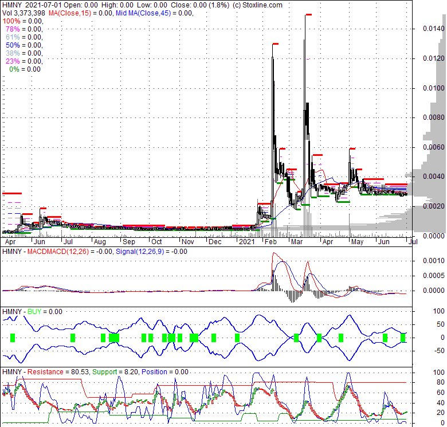
Task: Click the Dec month label on time axis
Action: point(215,242)
